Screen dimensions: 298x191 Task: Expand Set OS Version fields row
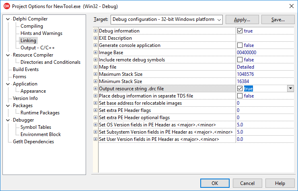(95, 125)
